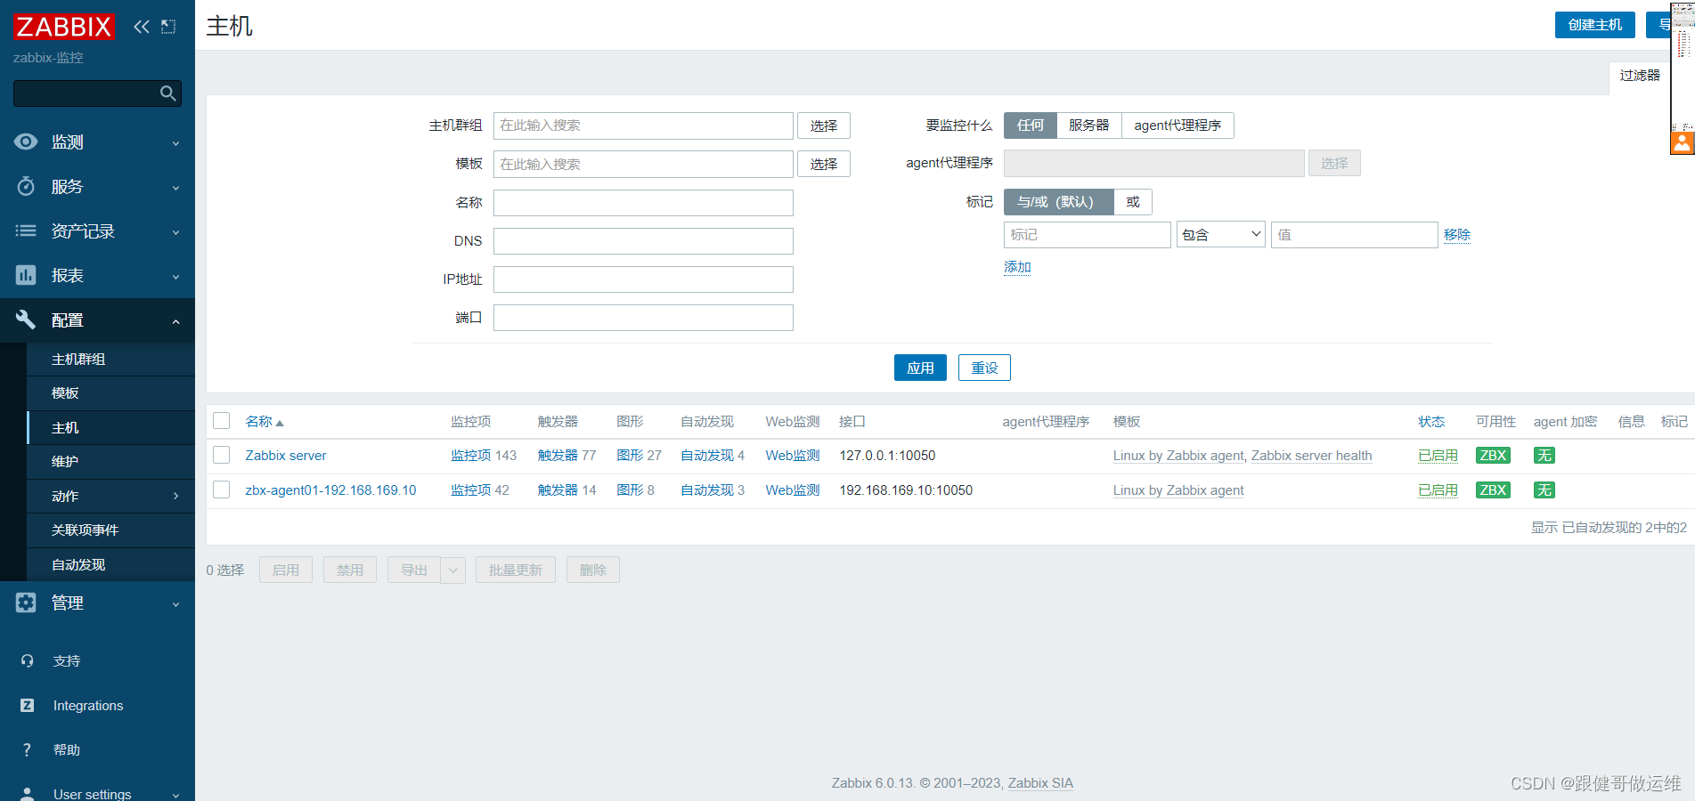Click the User settings person icon
Screen dimensions: 1695x801
[27, 793]
